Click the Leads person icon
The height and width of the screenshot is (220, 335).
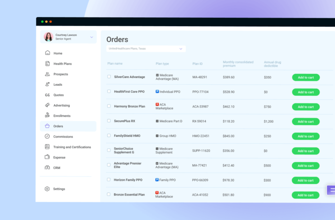point(47,84)
